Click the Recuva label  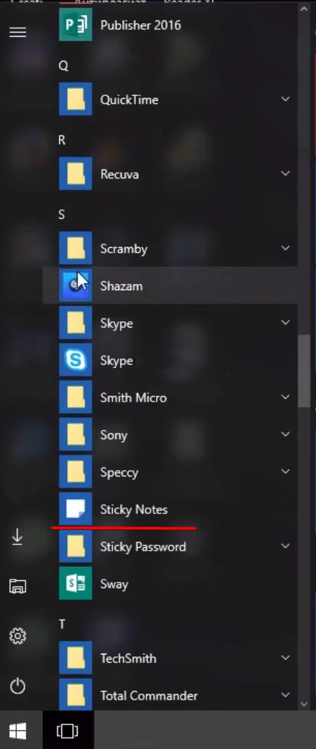pyautogui.click(x=119, y=174)
